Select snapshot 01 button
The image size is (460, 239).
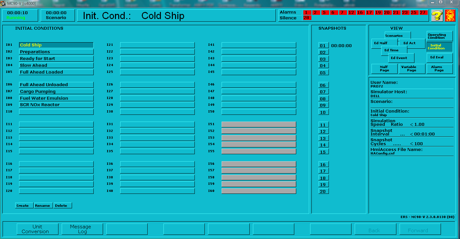coord(323,45)
